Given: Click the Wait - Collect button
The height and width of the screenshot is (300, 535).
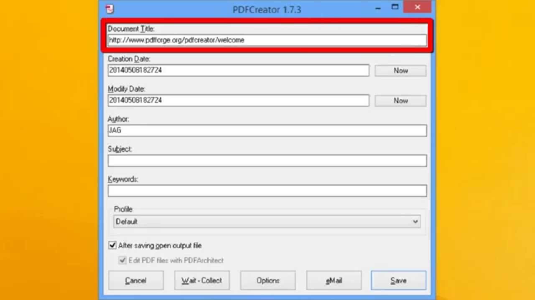Looking at the screenshot, I should tap(202, 280).
